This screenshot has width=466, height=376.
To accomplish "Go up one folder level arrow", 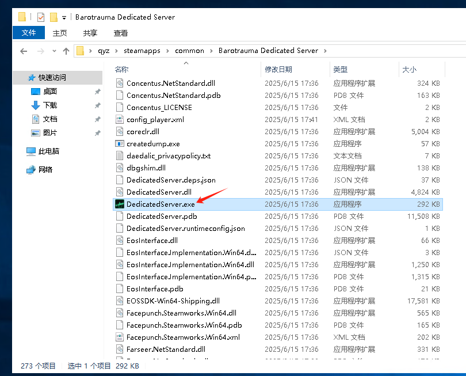I will [x=66, y=51].
